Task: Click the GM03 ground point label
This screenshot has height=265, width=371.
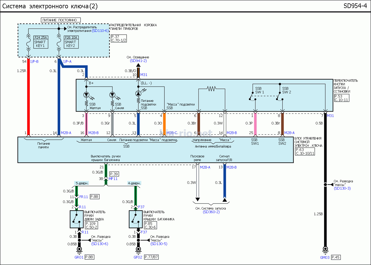Action: click(325, 257)
